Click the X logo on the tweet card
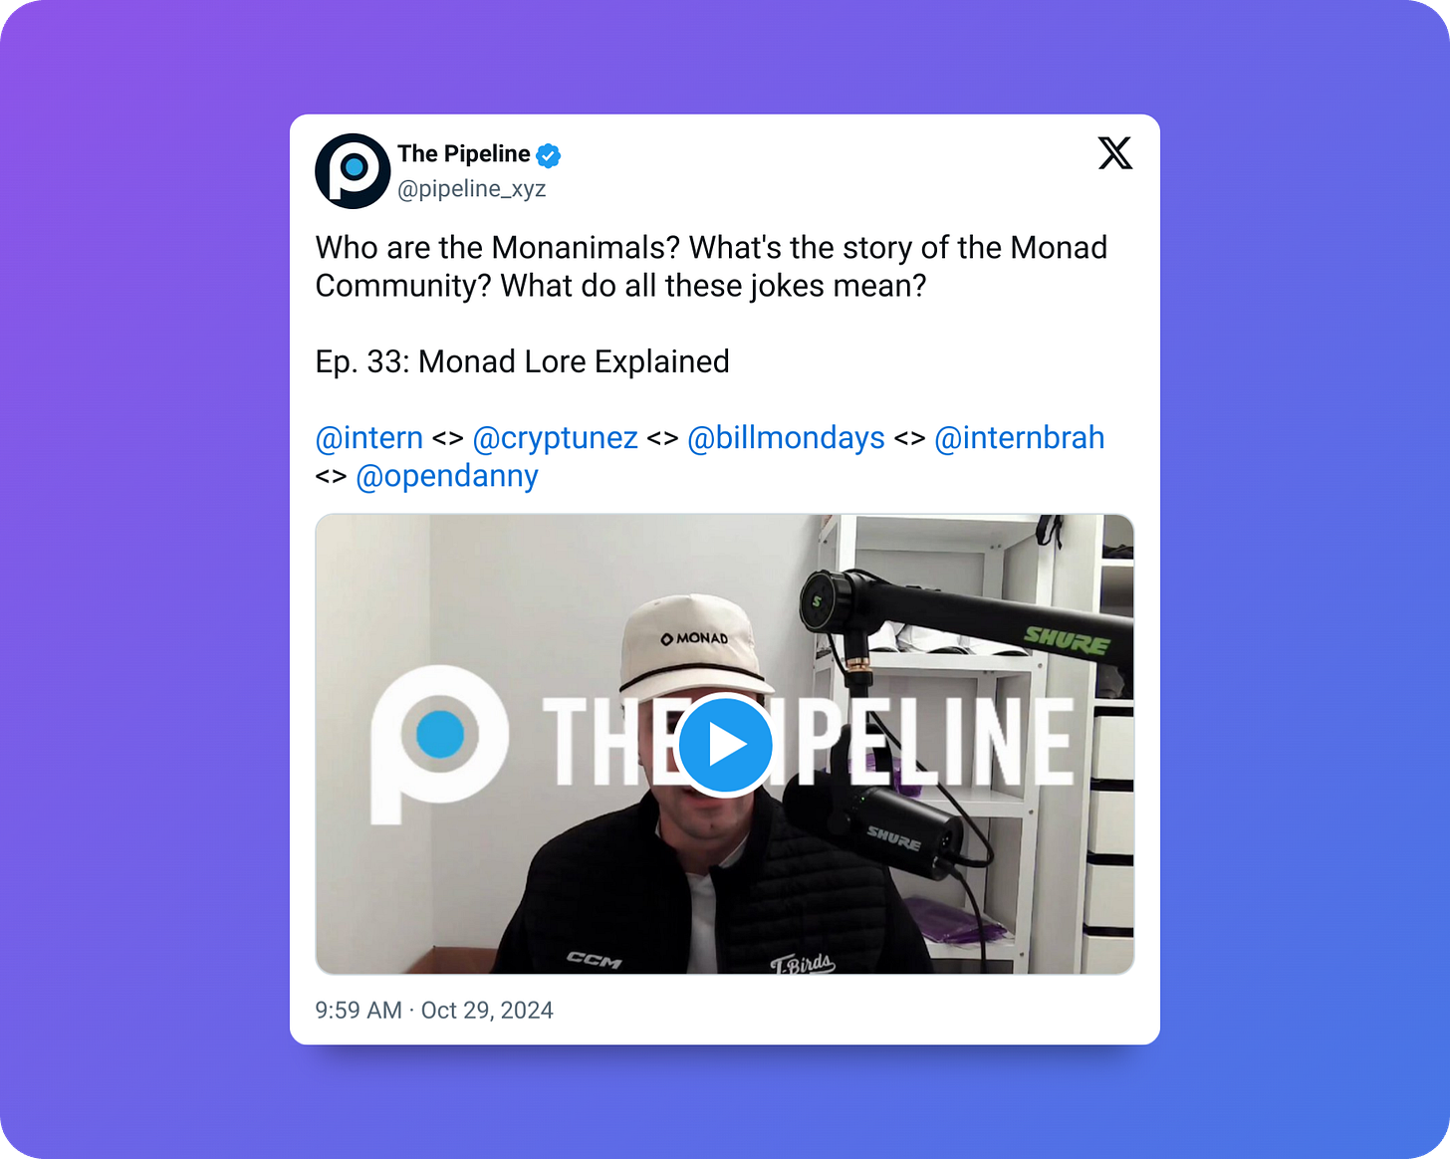Screen dimensions: 1450x1159 pos(1115,153)
